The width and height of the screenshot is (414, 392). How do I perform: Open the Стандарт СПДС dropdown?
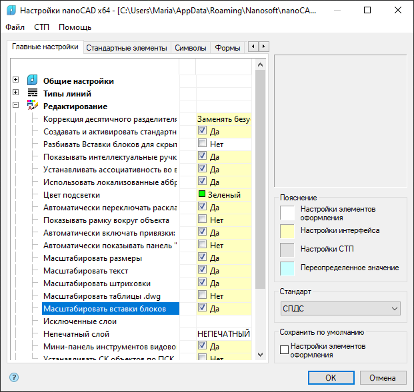click(x=340, y=308)
